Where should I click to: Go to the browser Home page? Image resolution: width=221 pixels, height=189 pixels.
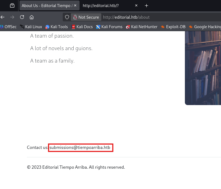[32, 17]
